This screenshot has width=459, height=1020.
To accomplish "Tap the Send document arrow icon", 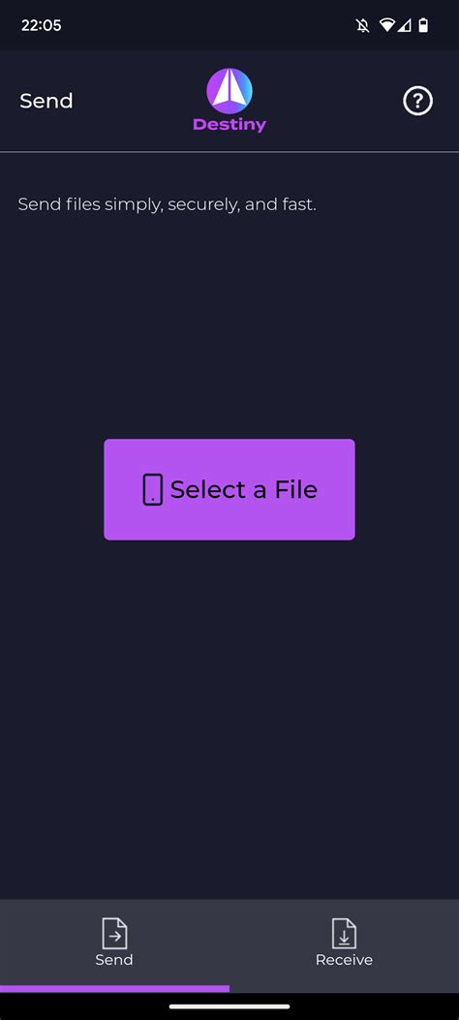I will 114,934.
